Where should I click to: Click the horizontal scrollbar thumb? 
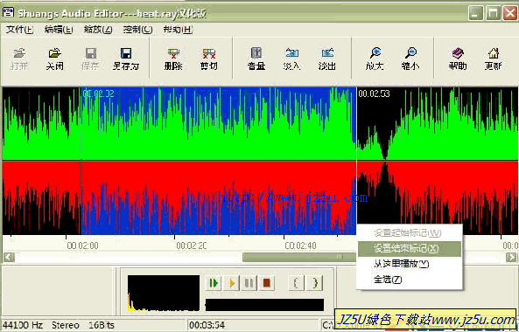coord(299,257)
